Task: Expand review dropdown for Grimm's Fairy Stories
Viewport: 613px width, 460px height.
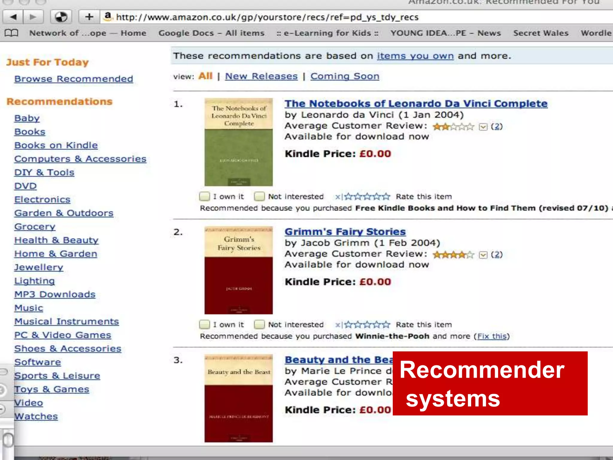Action: point(483,255)
